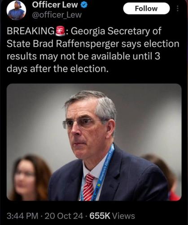The height and width of the screenshot is (225, 188).
Task: Enlarge the attached photo of the man
Action: click(x=94, y=142)
